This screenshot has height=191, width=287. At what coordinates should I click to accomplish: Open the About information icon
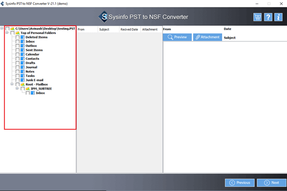click(x=278, y=17)
